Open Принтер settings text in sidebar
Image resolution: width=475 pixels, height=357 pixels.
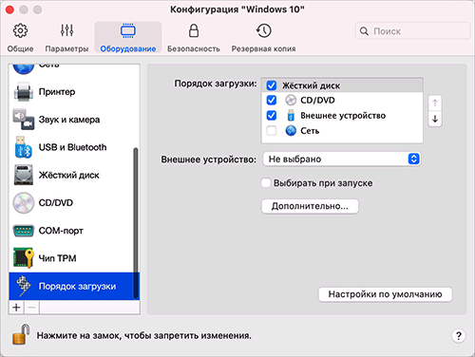tap(57, 92)
